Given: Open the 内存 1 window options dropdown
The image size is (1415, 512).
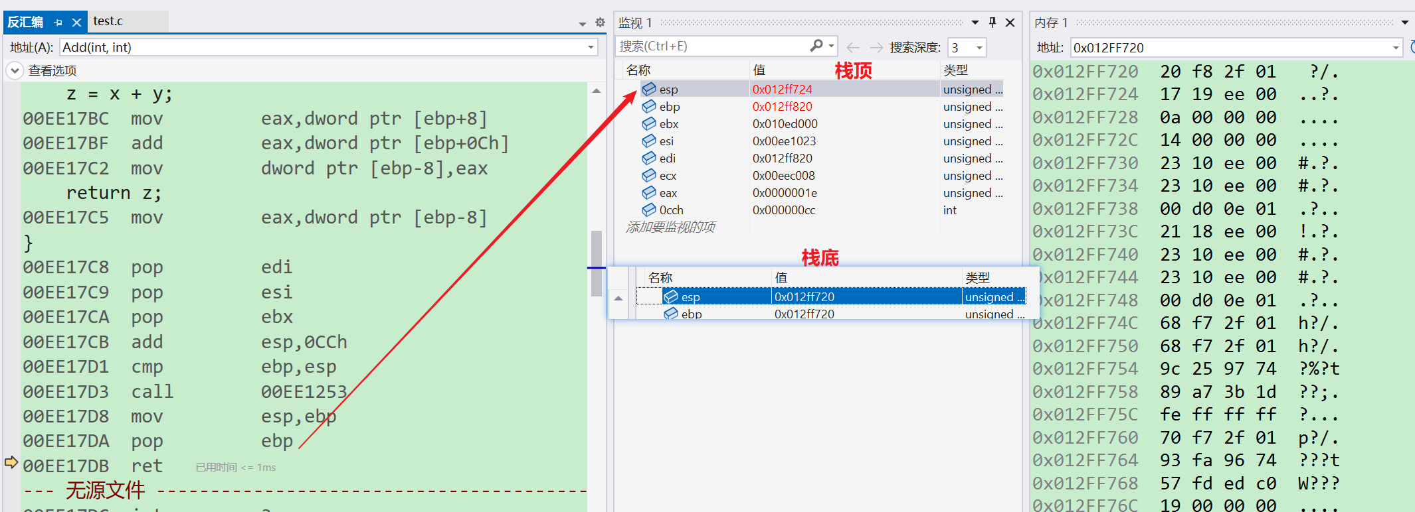Looking at the screenshot, I should coord(1405,23).
